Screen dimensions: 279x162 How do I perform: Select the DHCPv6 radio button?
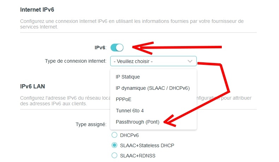[x=114, y=135]
